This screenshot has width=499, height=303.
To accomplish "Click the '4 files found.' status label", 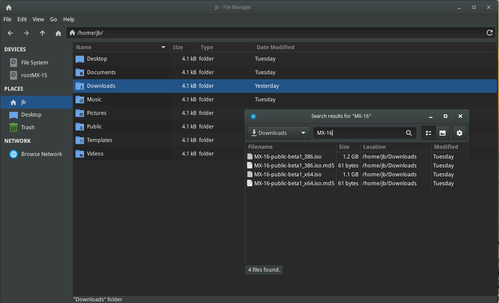I will point(264,270).
